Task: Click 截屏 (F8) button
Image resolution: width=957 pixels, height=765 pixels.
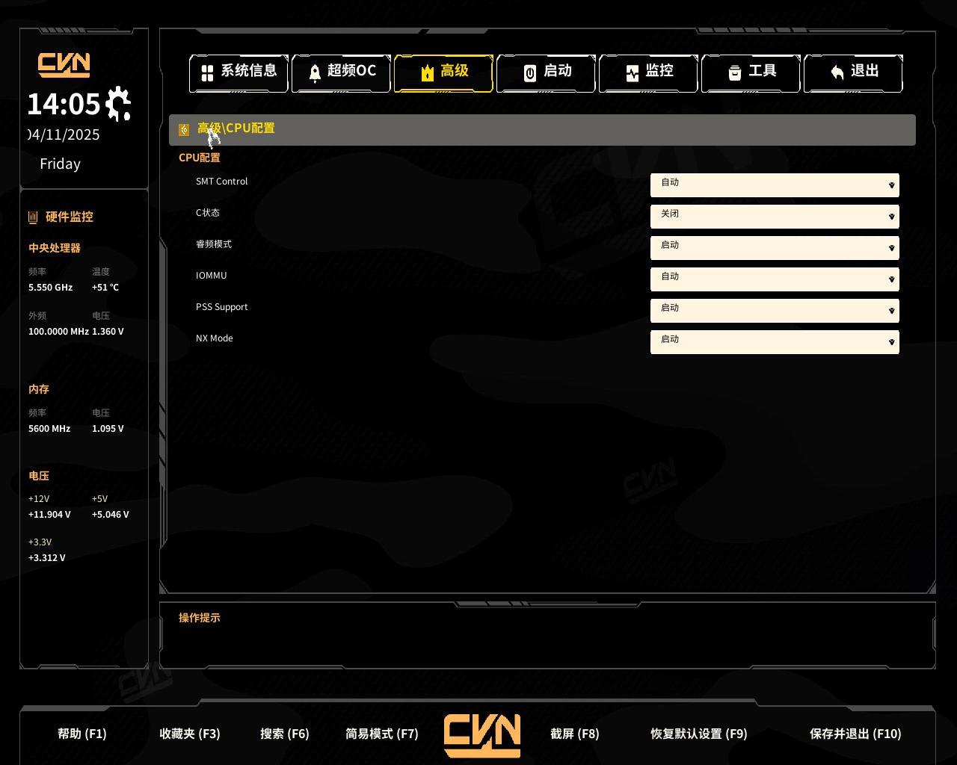Action: coord(575,734)
